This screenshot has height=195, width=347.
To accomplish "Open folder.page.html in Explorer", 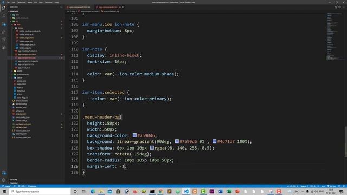I will (x=27, y=38).
